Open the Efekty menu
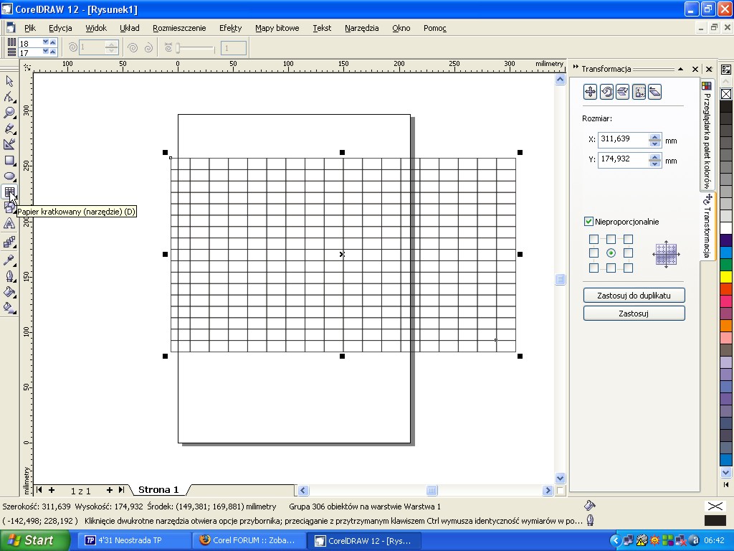734x551 pixels. click(230, 28)
